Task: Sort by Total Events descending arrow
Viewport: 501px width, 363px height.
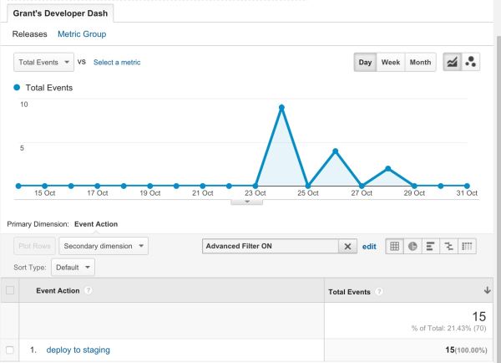Action: (488, 290)
